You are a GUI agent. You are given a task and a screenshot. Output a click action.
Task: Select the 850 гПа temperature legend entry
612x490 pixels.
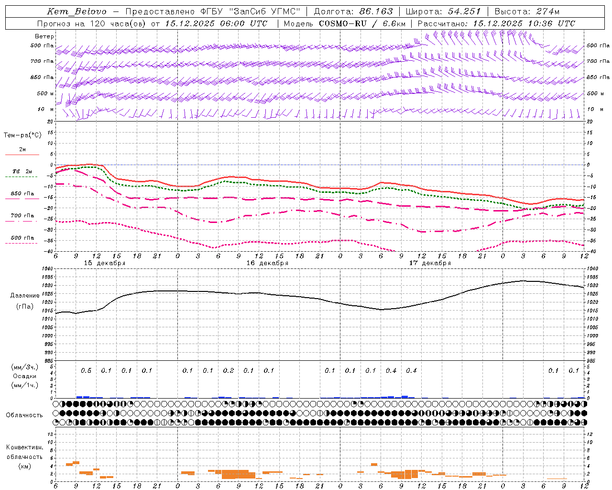point(22,194)
